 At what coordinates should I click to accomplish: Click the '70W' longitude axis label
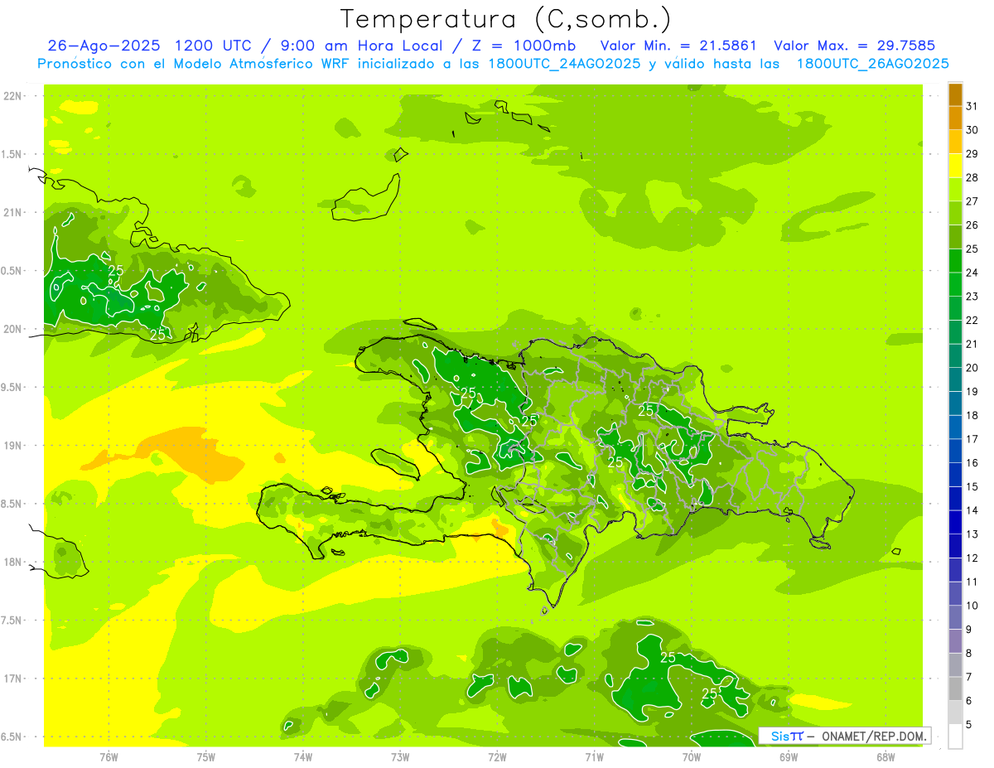[692, 756]
